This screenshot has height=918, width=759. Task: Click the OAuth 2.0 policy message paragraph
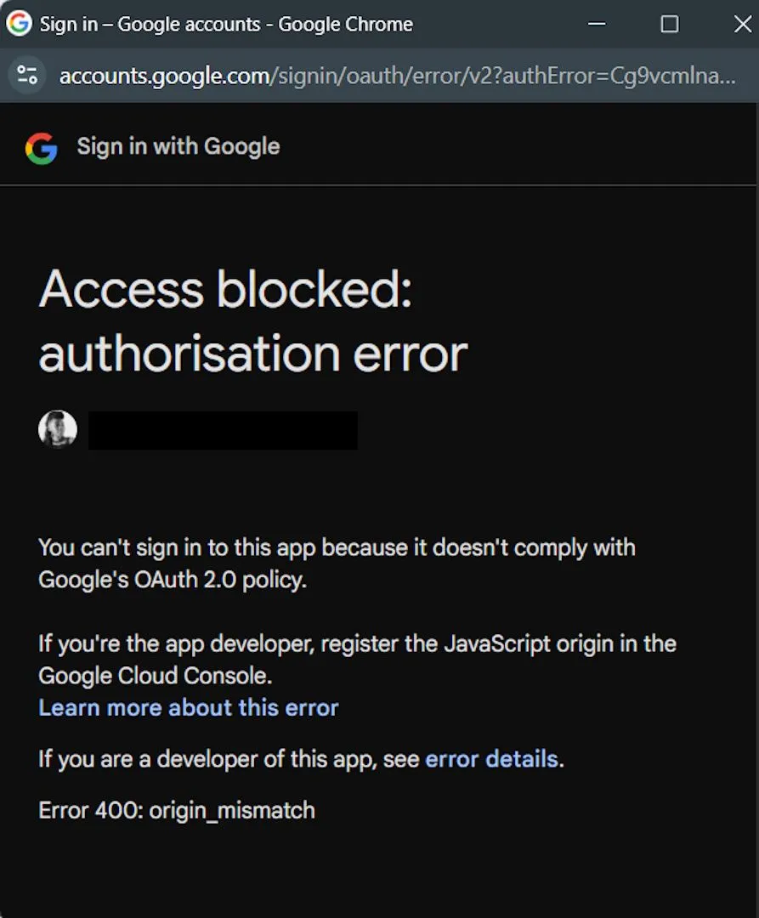tap(337, 564)
